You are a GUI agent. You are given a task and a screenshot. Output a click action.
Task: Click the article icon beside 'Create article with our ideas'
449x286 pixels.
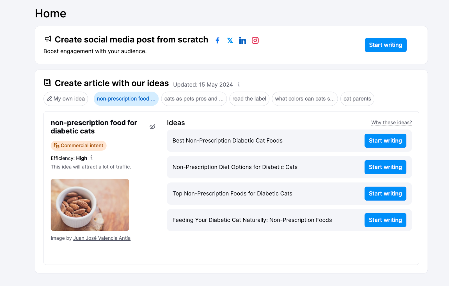[x=47, y=83]
